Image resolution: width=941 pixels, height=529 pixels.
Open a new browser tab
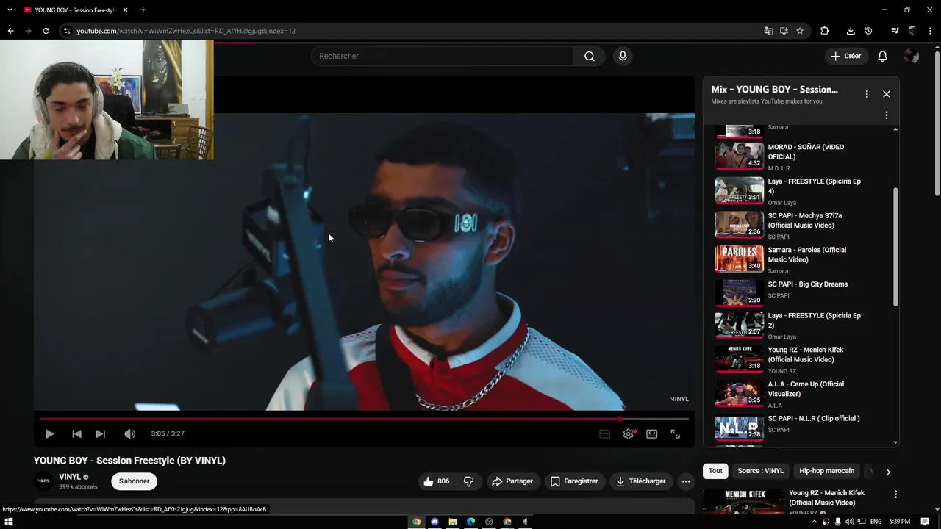point(143,10)
